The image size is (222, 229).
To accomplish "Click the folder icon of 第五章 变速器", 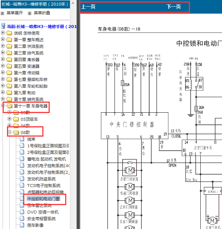I will [9, 66].
